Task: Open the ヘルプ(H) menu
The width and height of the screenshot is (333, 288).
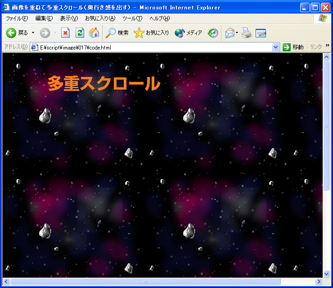Action: click(x=159, y=18)
